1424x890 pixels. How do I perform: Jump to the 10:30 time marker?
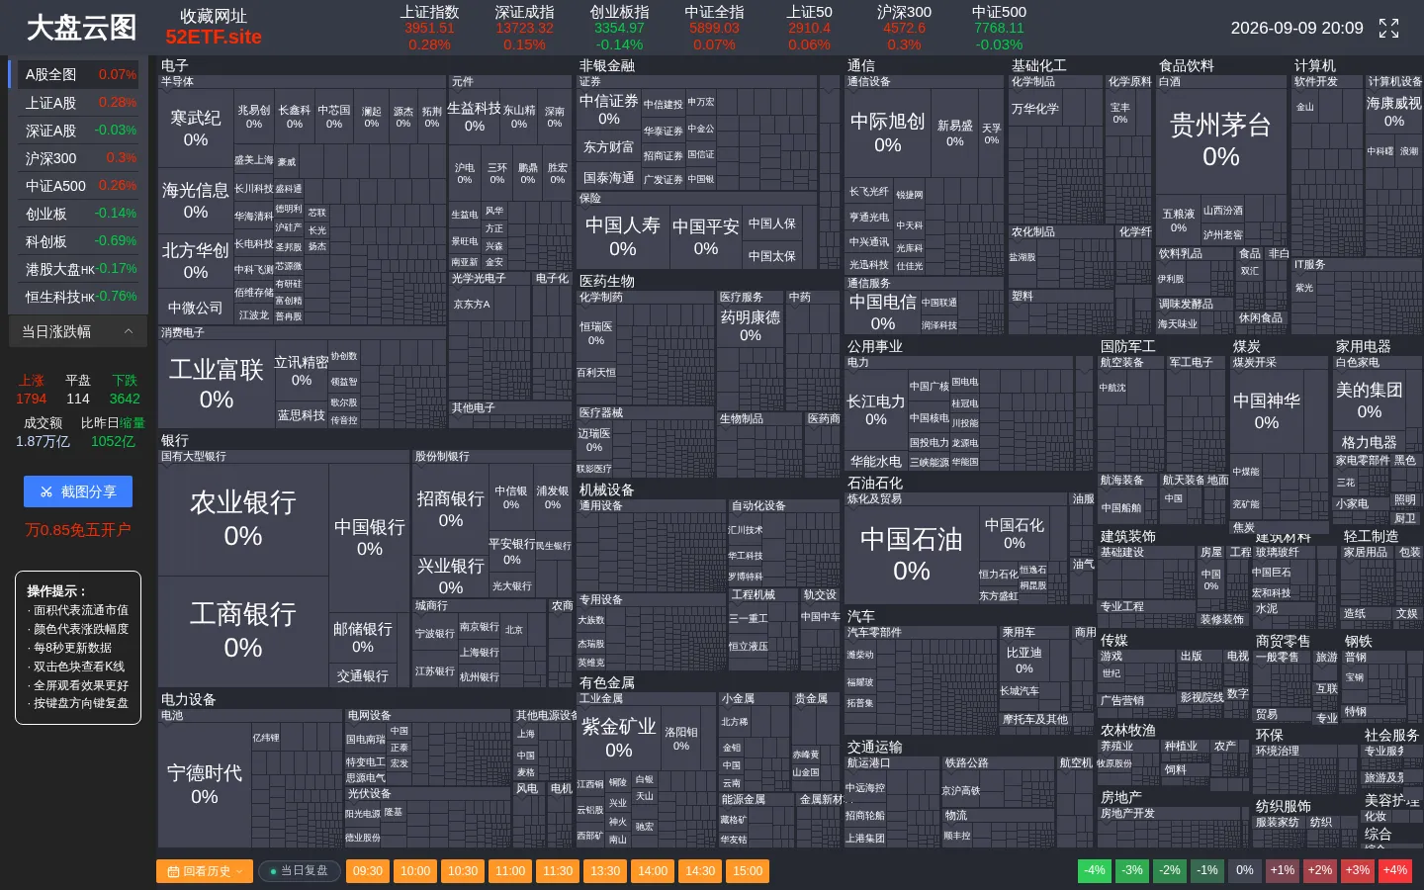coord(463,871)
